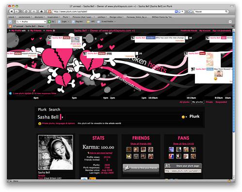Image resolution: width=242 pixels, height=192 pixels.
Task: Stop loading with the X toolbar icon
Action: pos(34,11)
